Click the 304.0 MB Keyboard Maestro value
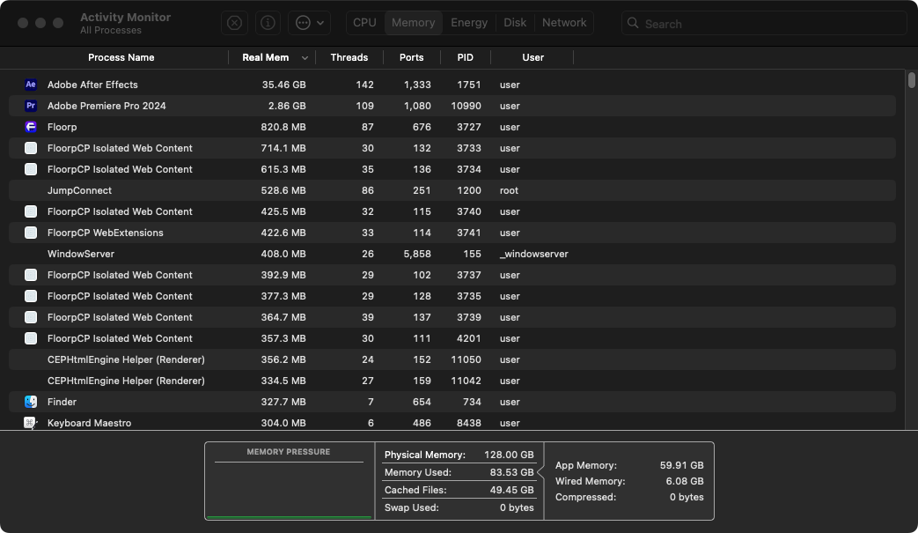The width and height of the screenshot is (918, 533). pos(283,423)
